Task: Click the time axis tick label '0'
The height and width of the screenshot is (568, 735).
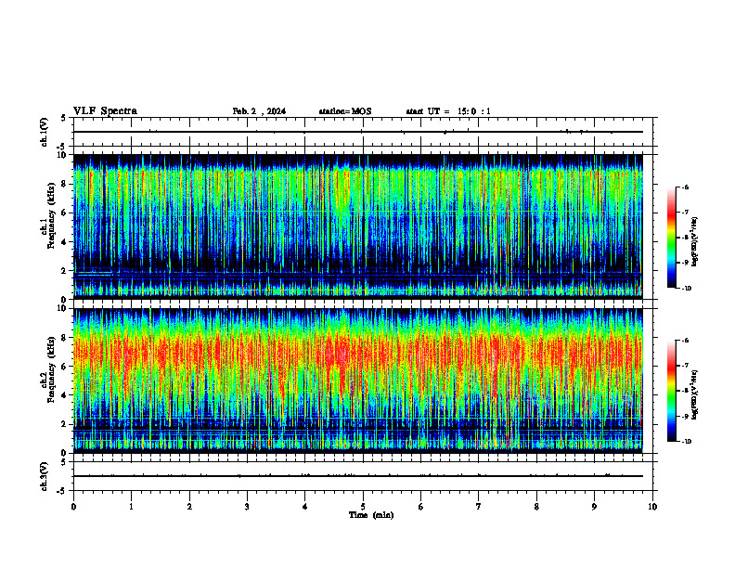Action: click(73, 507)
